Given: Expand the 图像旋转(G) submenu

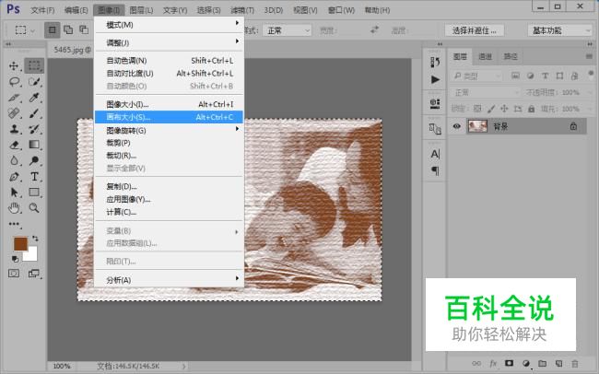Looking at the screenshot, I should coord(169,130).
